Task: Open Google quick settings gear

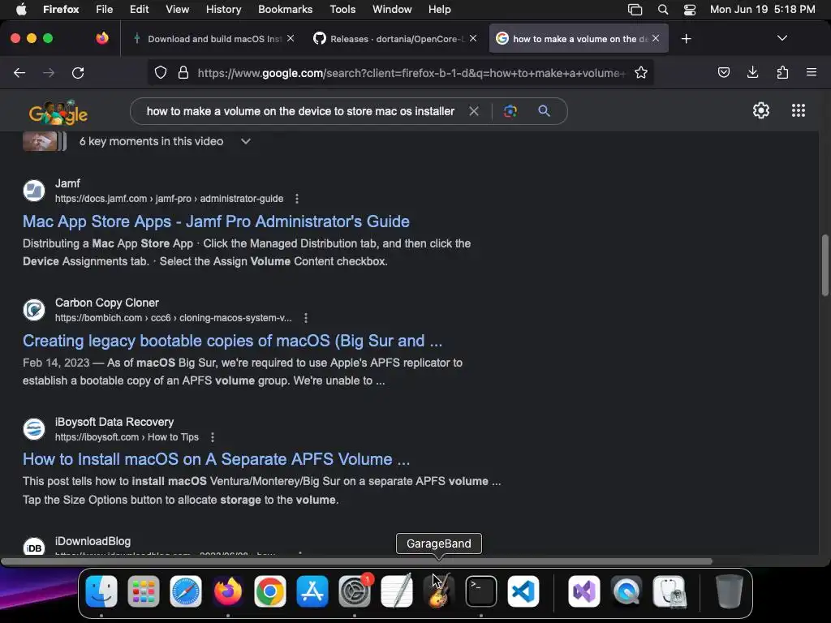Action: coord(761,110)
